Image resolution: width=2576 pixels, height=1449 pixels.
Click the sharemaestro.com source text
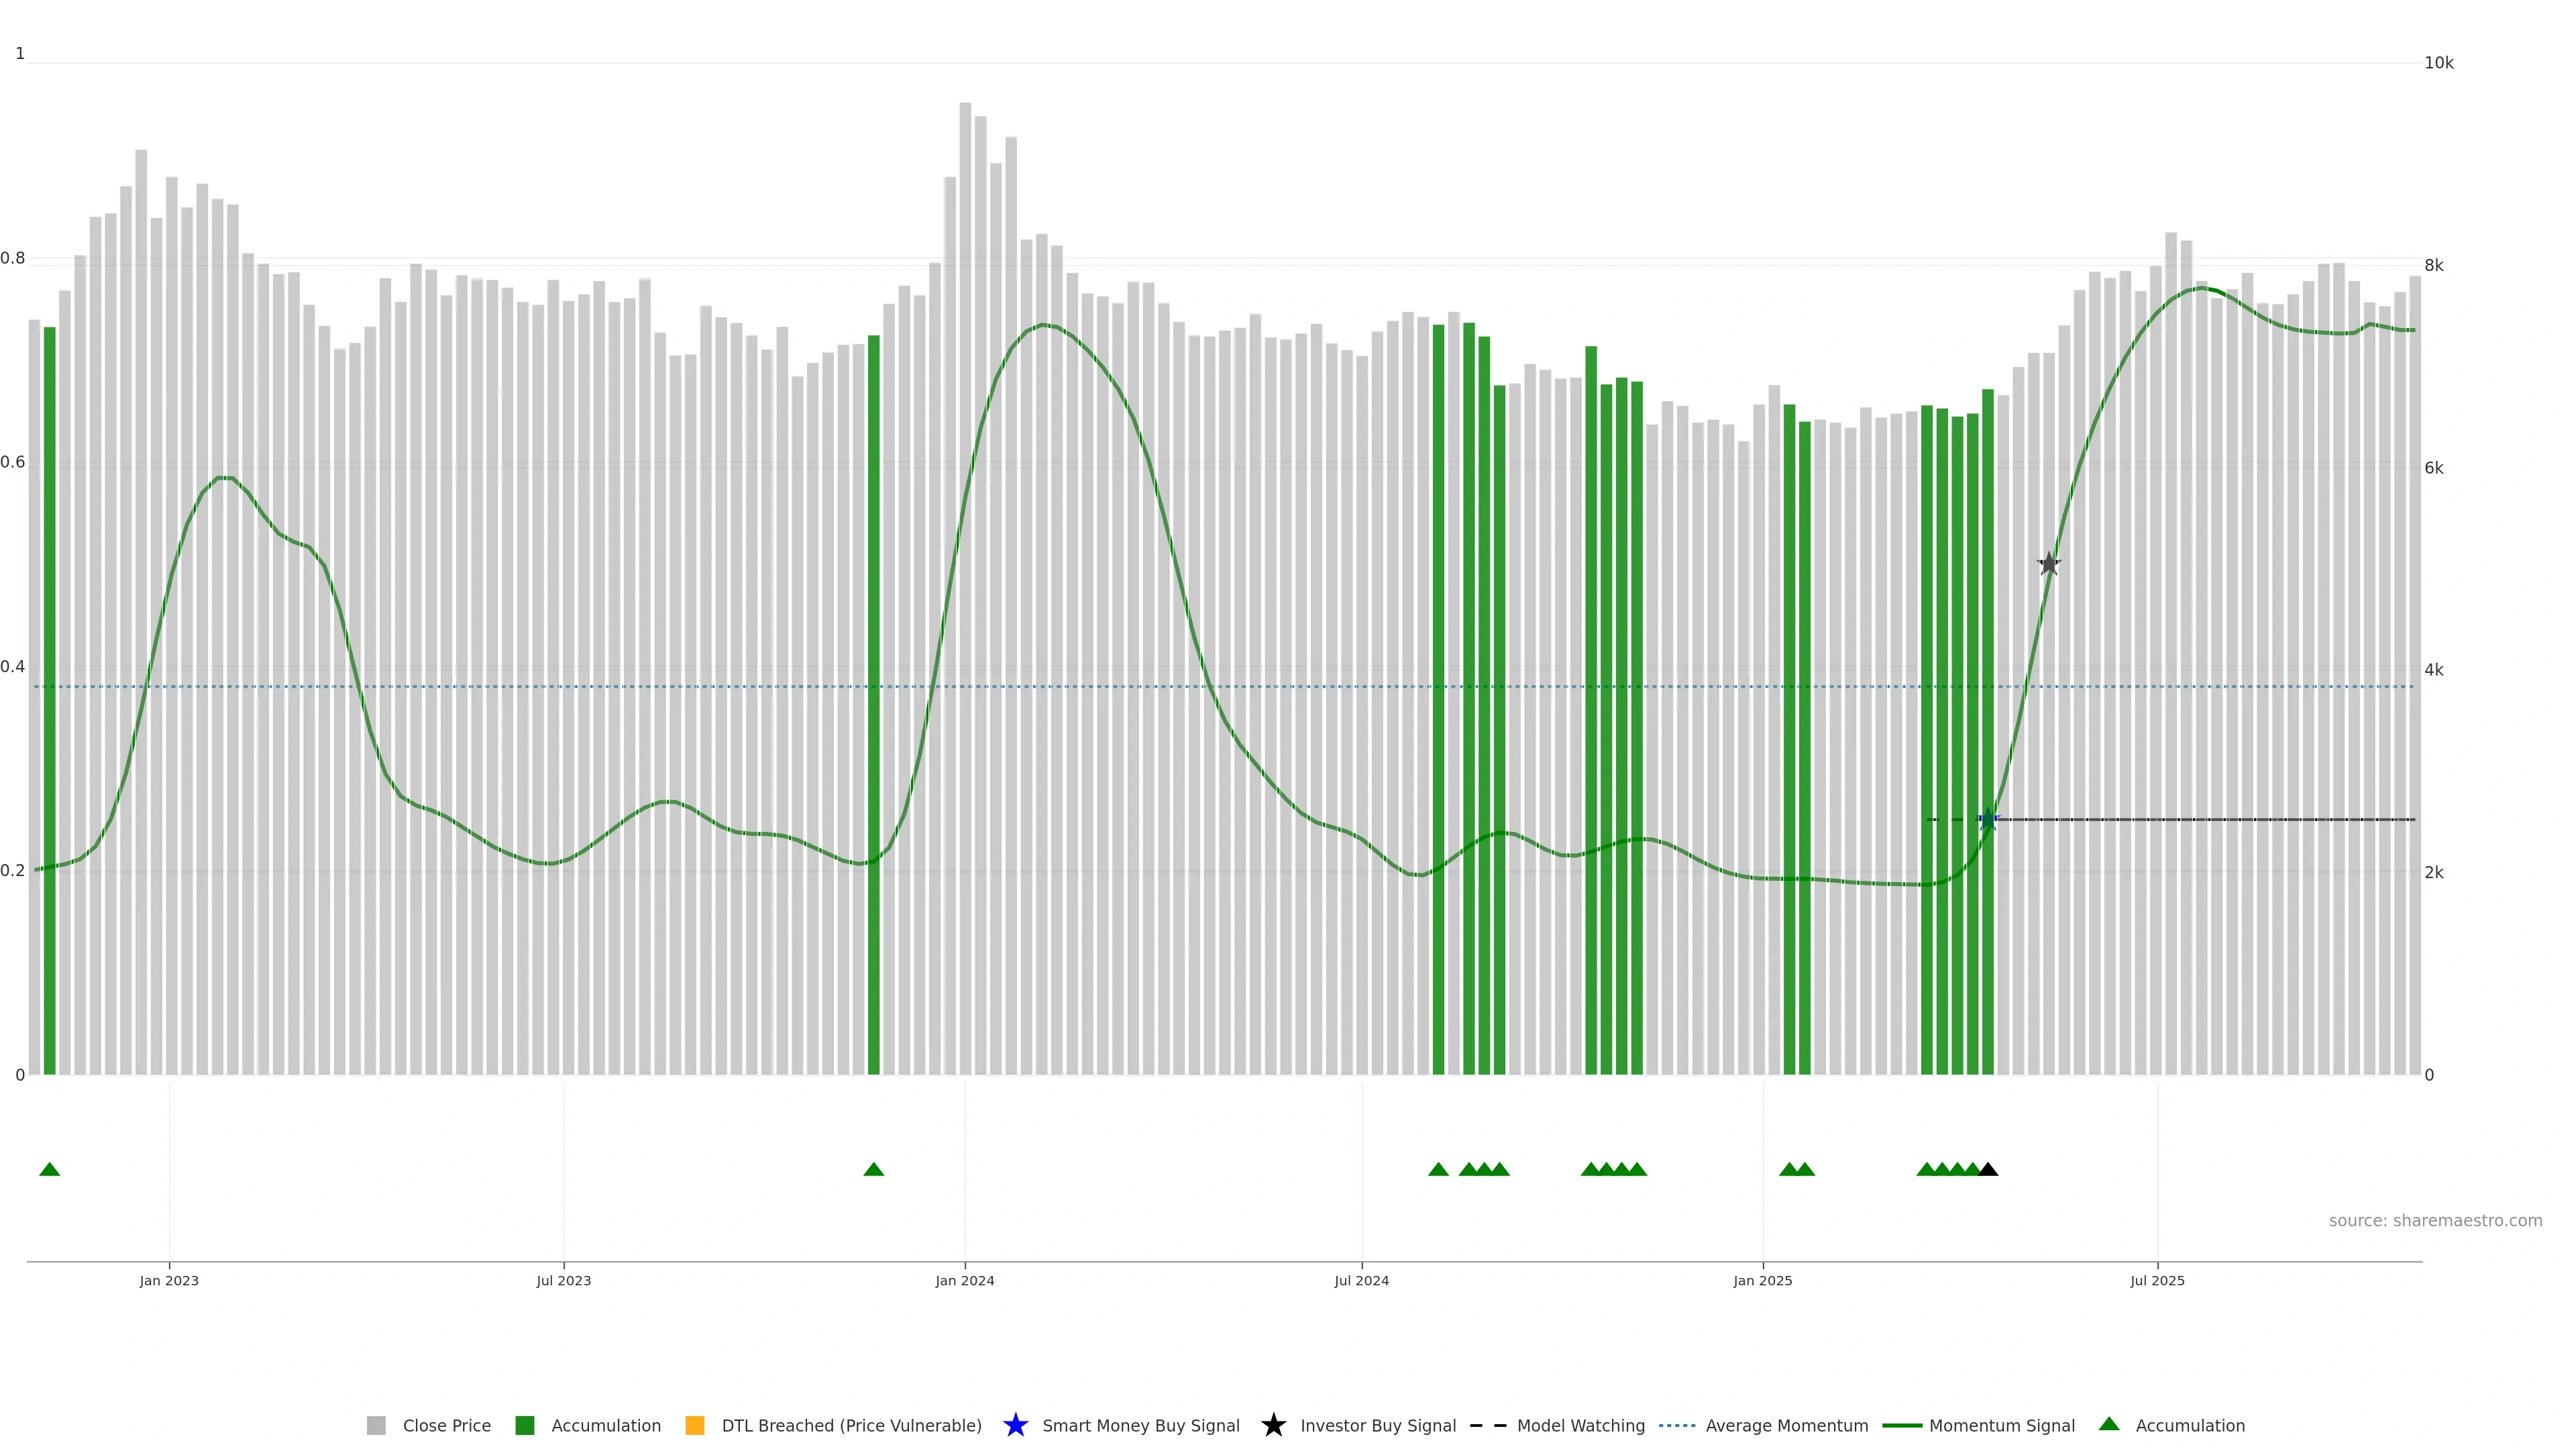click(2435, 1220)
